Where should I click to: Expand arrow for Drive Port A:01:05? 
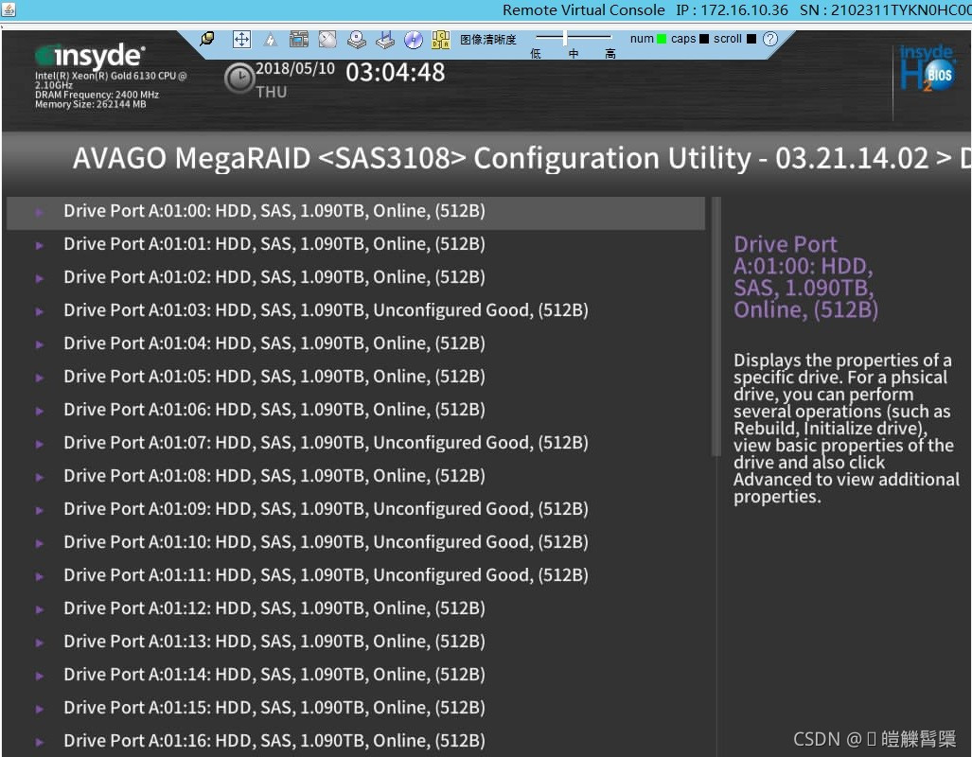tap(40, 378)
